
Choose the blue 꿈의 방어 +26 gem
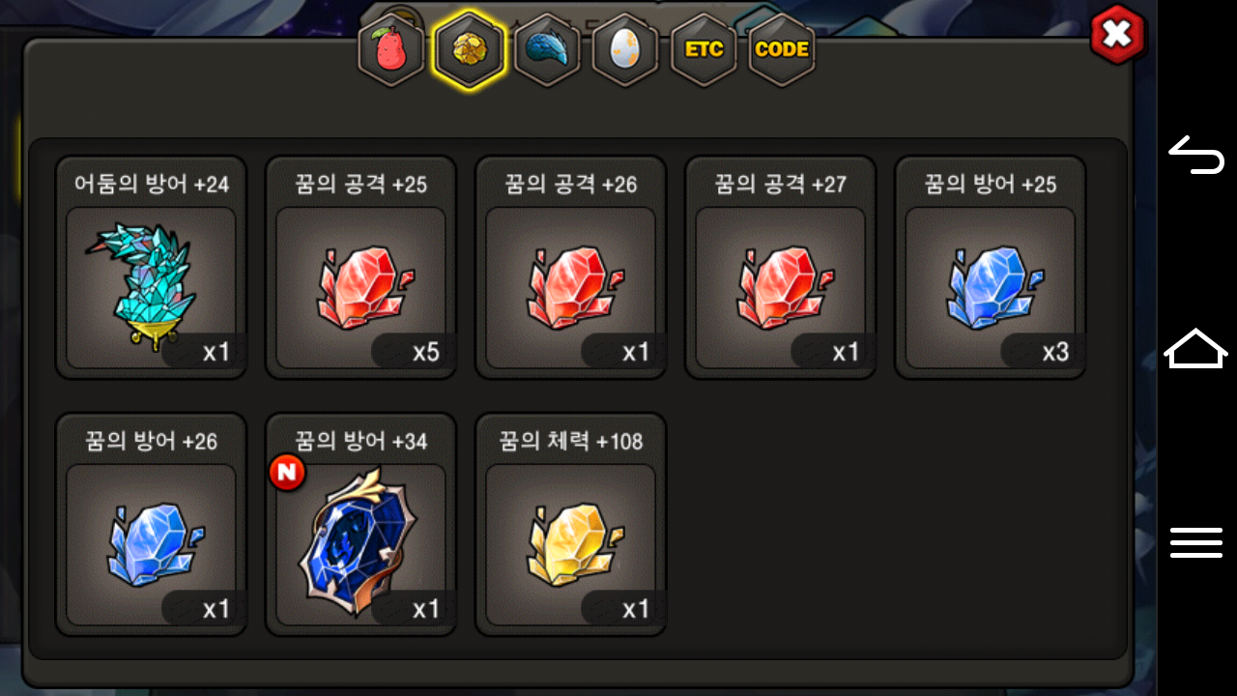coord(151,525)
